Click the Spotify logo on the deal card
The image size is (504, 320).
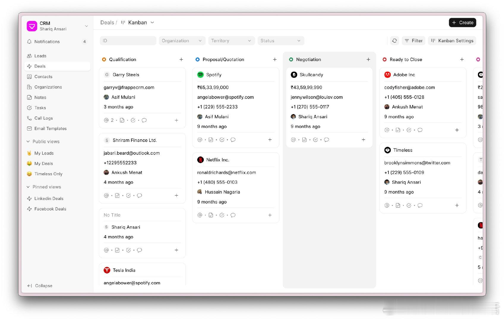click(200, 75)
